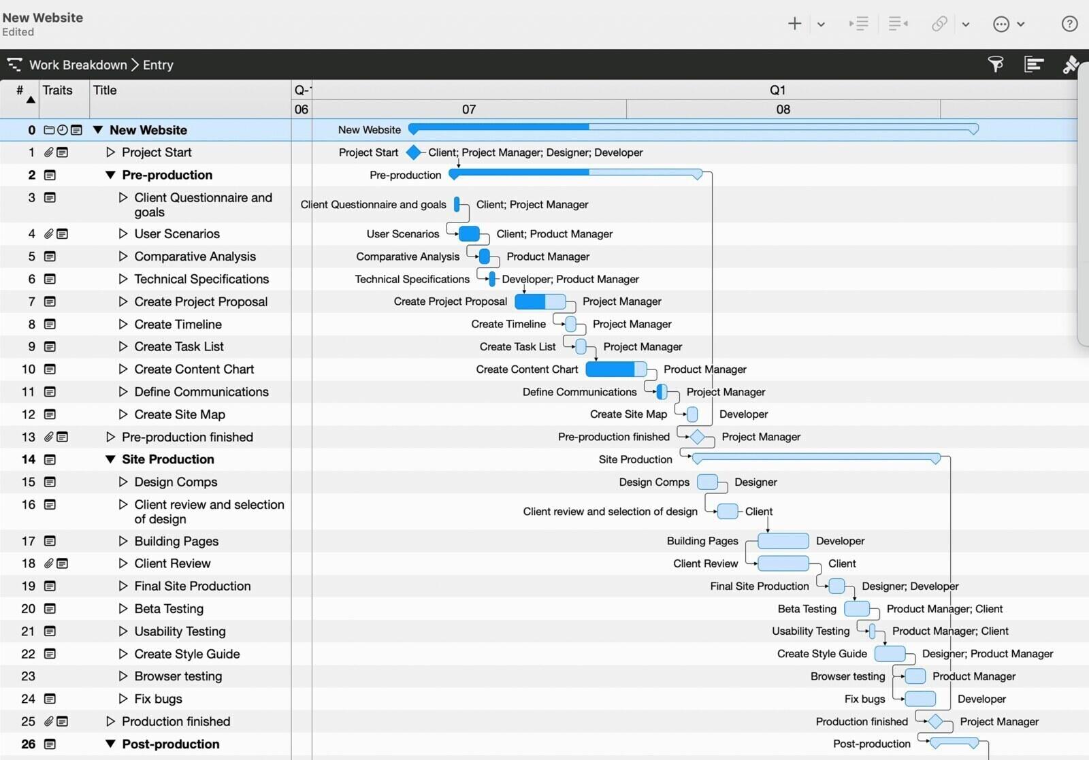The image size is (1089, 760).
Task: Click Final Site Production Gantt label
Action: pyautogui.click(x=760, y=586)
